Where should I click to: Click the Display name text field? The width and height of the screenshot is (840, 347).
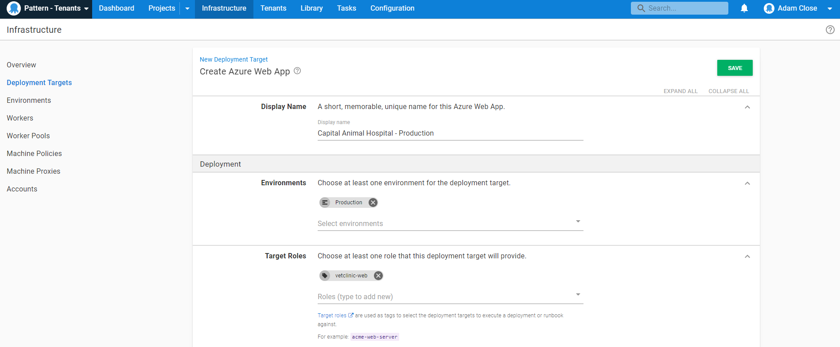[450, 133]
